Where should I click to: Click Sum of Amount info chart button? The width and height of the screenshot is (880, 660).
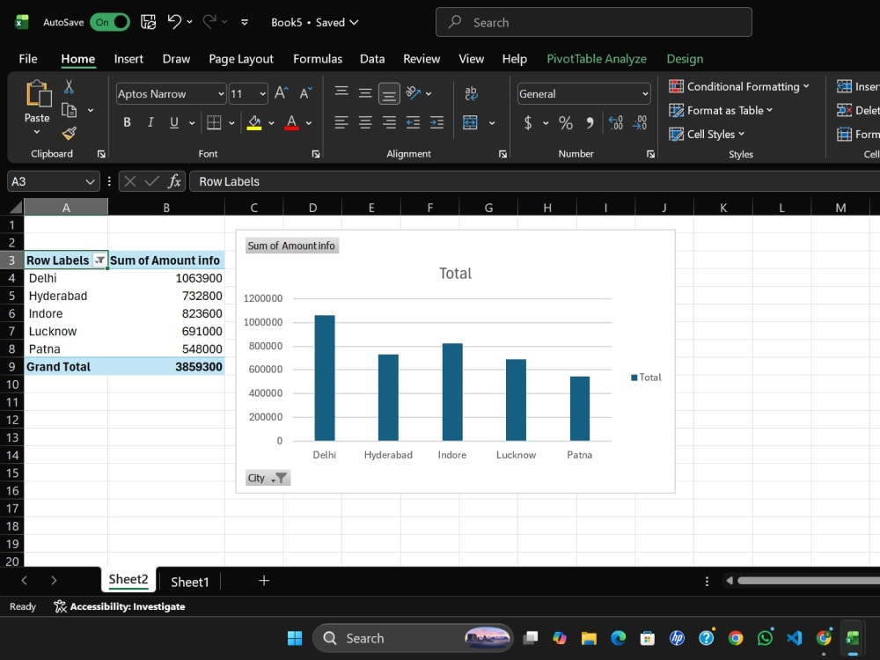[291, 246]
